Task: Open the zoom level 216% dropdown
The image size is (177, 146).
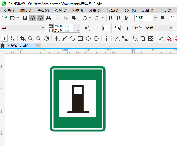Action: pyautogui.click(x=155, y=18)
